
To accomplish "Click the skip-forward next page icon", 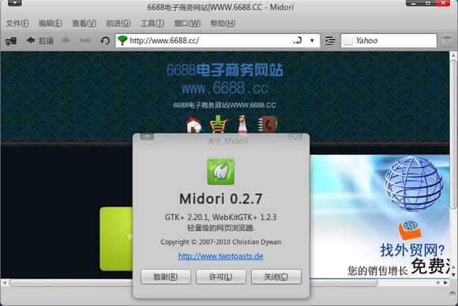I will click(85, 40).
